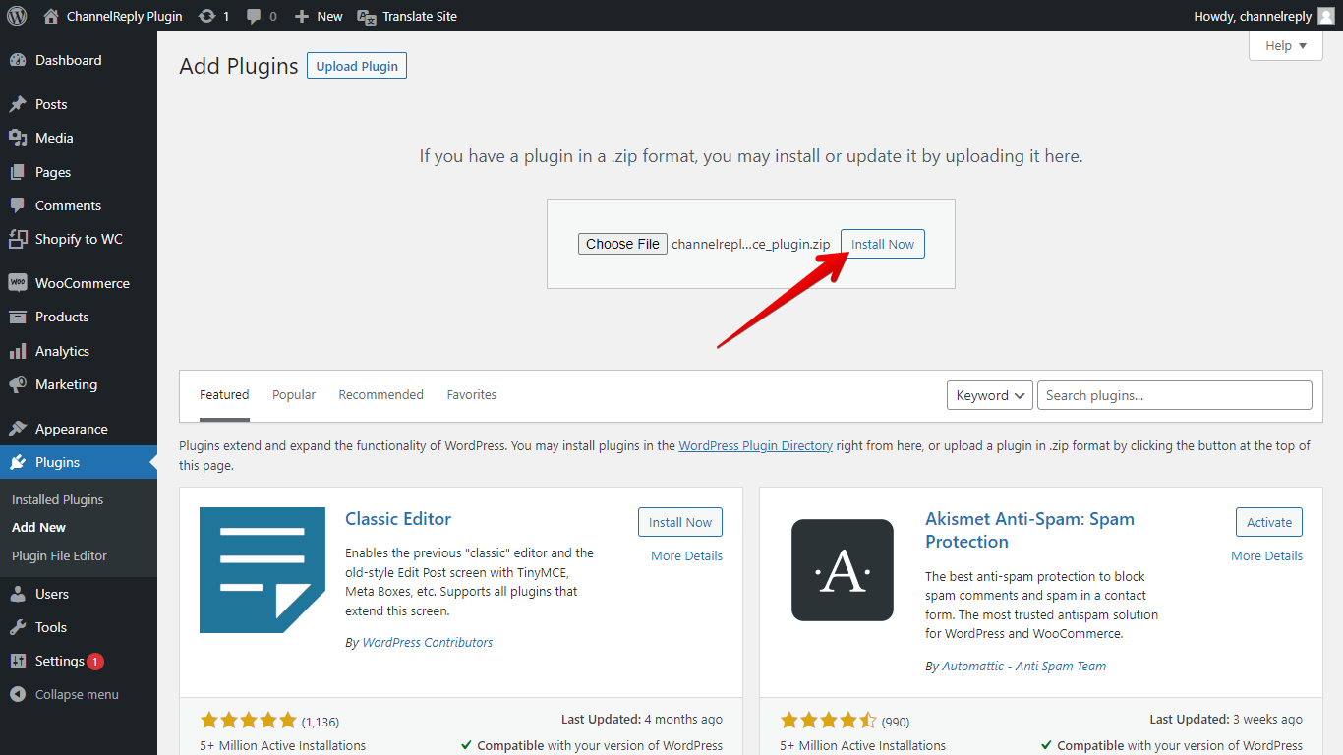The image size is (1343, 755).
Task: Open More Details for Classic Editor
Action: coord(686,555)
